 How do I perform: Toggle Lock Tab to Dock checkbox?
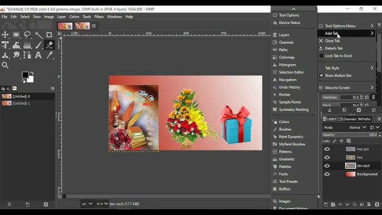321,56
